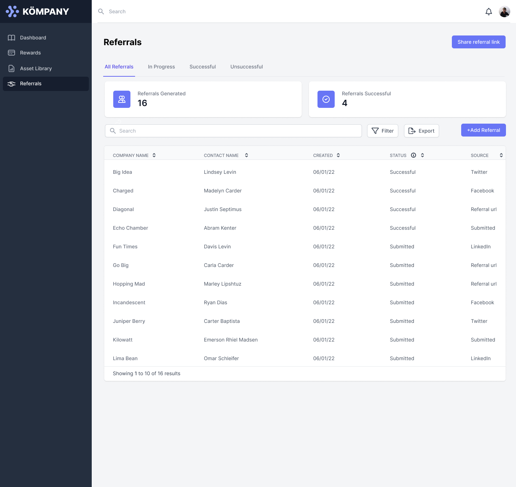Toggle sorting on Source column
This screenshot has height=487, width=516.
pos(501,155)
